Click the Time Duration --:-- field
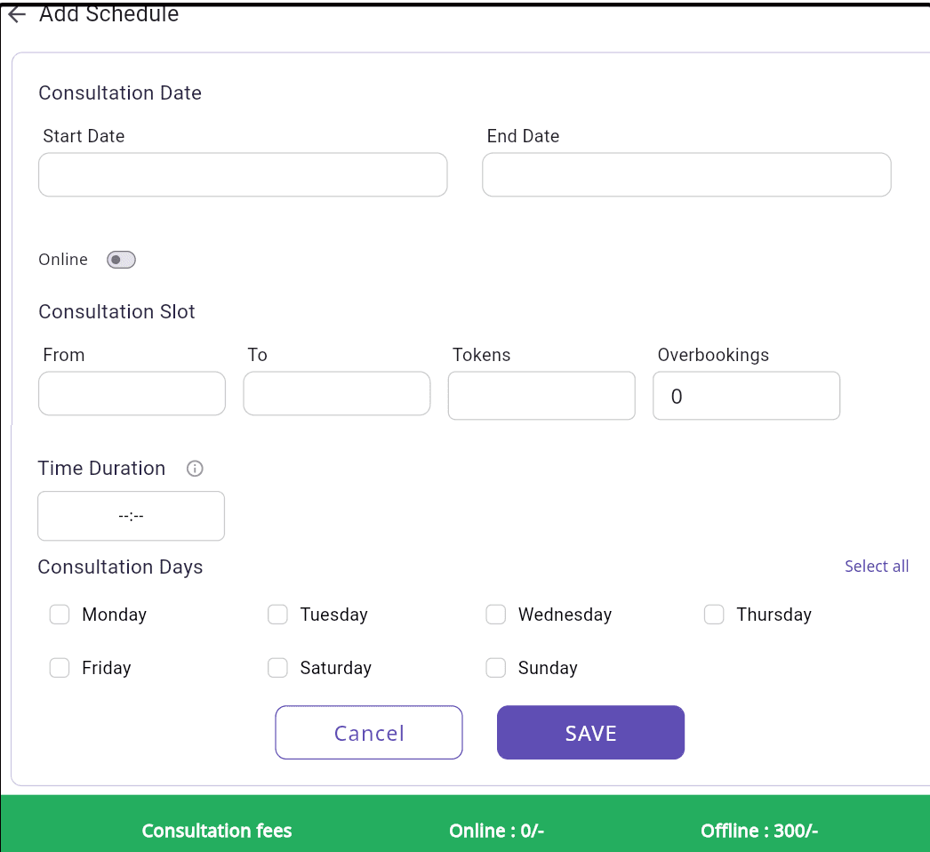Image resolution: width=930 pixels, height=852 pixels. (131, 516)
